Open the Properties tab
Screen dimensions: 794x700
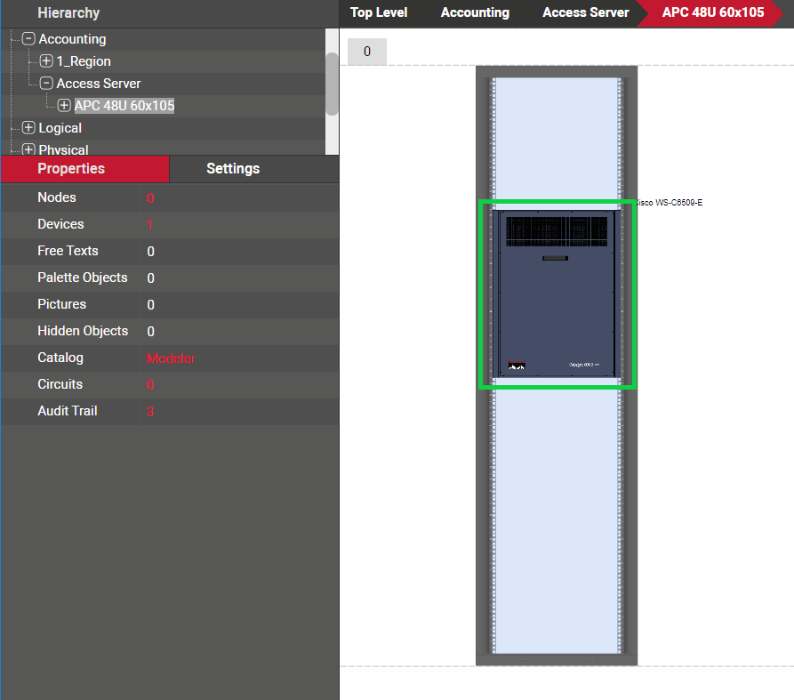pyautogui.click(x=71, y=168)
